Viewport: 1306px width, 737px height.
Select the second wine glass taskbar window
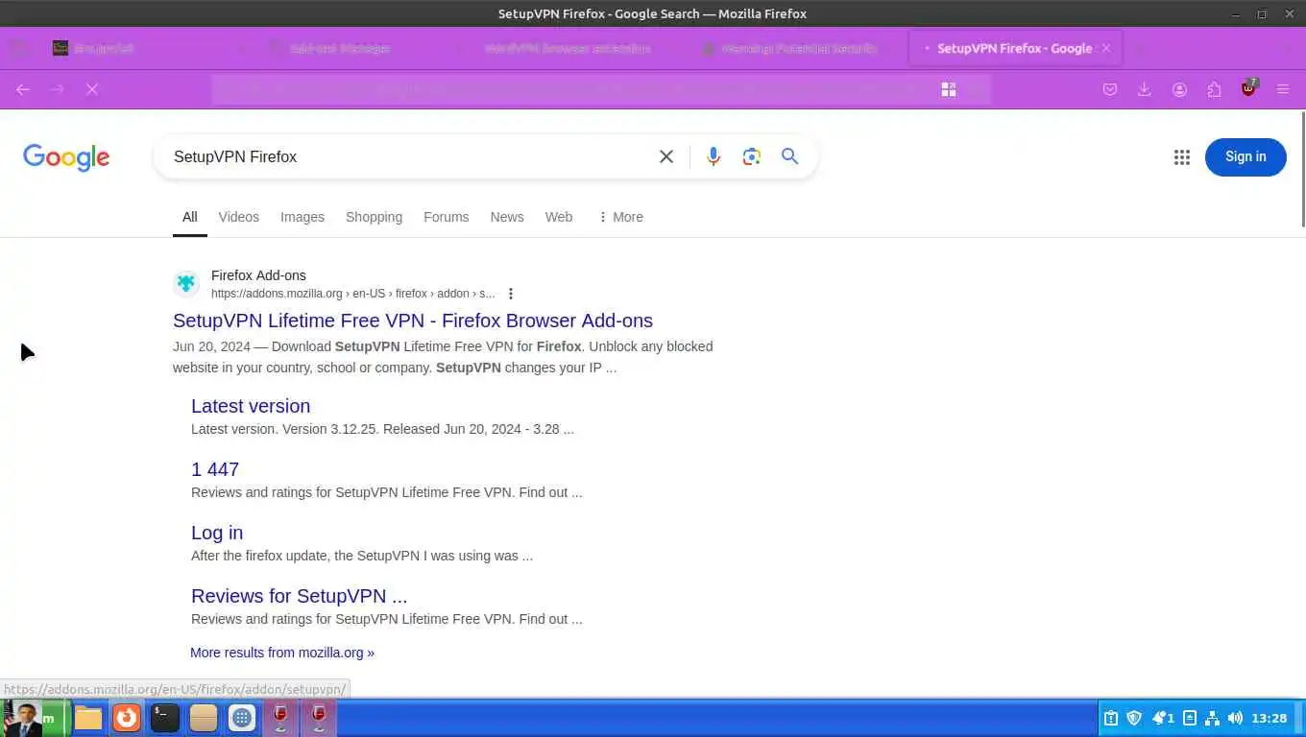point(319,718)
